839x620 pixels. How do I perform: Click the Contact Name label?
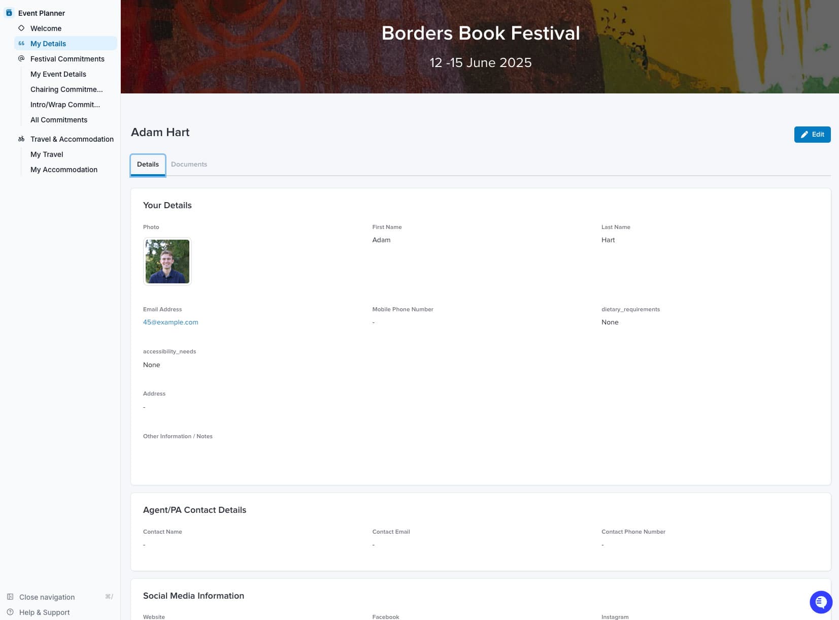162,532
